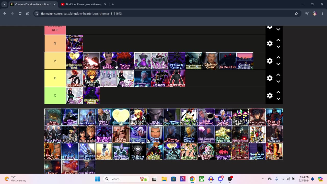Pick the 'Forza Finale' thumbnail from the pool
The width and height of the screenshot is (327, 184).
pos(53,134)
